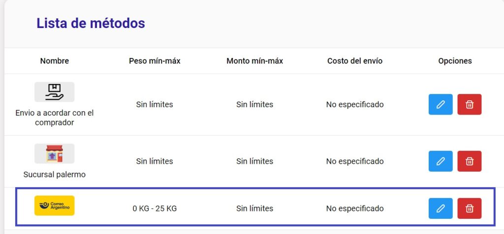The image size is (504, 234).
Task: Delete the Sucursal palermo shipping method
Action: coord(469,161)
